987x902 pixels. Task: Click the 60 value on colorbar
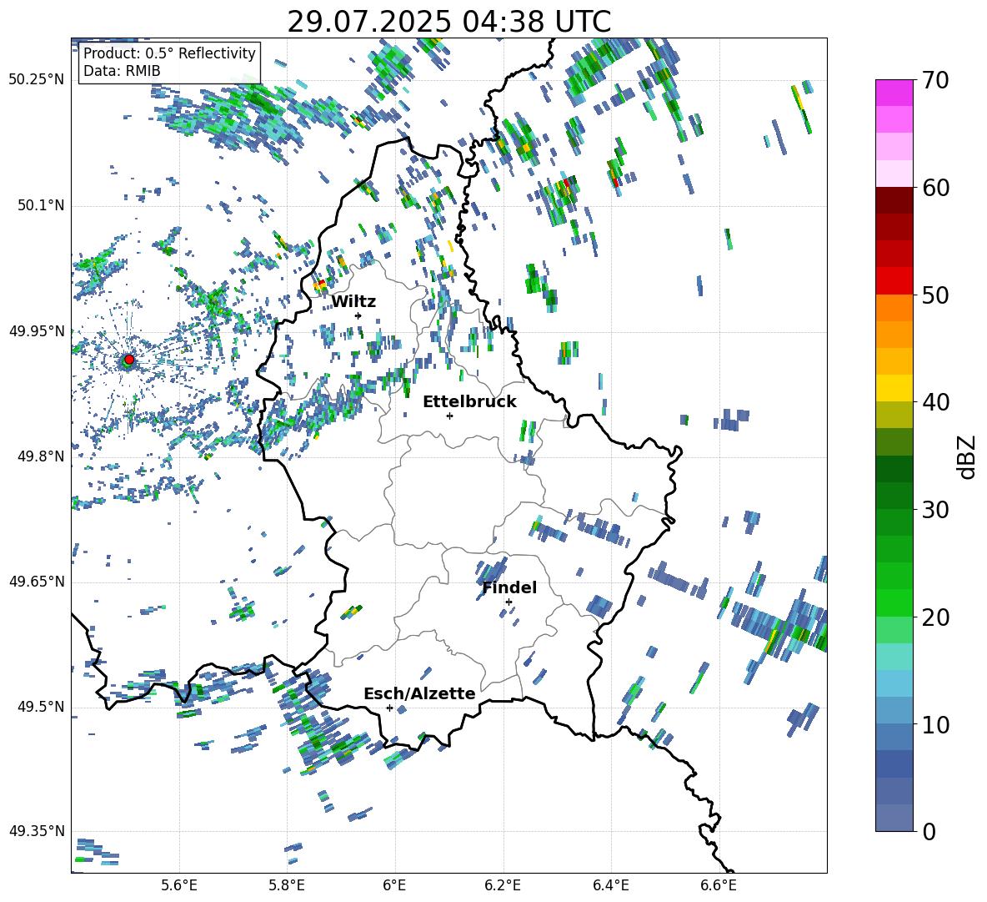pos(935,188)
